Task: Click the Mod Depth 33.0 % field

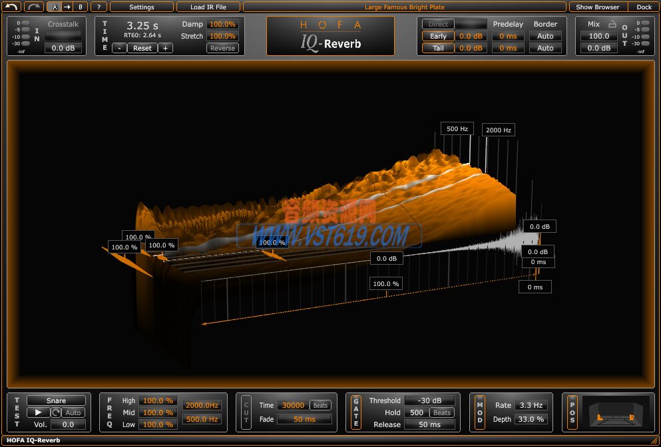Action: point(531,419)
